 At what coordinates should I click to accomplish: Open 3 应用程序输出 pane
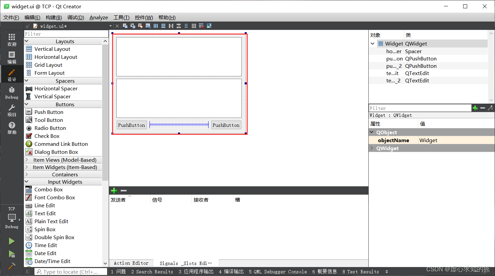pyautogui.click(x=196, y=272)
